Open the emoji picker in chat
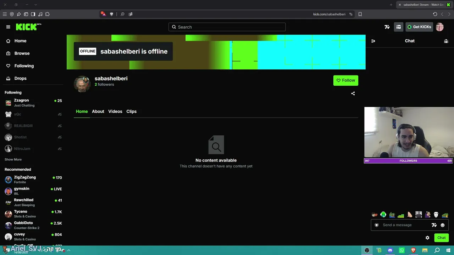The height and width of the screenshot is (255, 454). tap(443, 225)
